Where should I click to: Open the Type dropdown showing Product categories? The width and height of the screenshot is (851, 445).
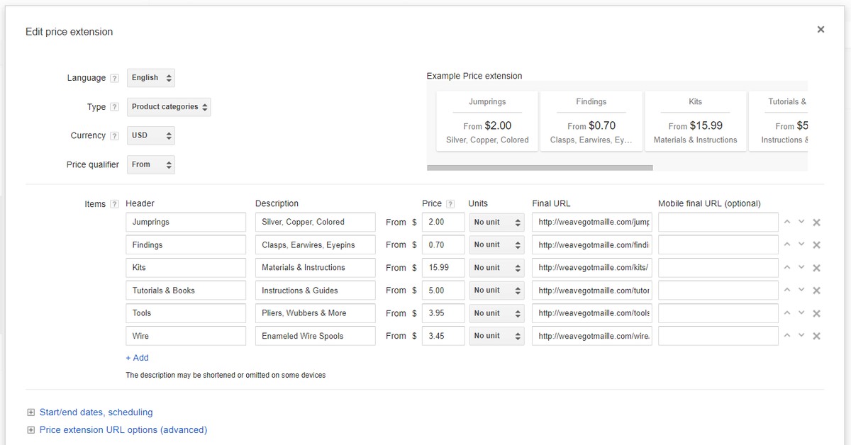(169, 107)
